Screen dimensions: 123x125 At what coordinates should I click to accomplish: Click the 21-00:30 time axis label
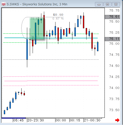92,120
